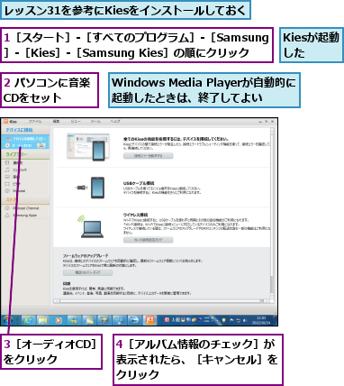Open the ヘルプ menu in Kies
344x386 pixels.
[115, 122]
